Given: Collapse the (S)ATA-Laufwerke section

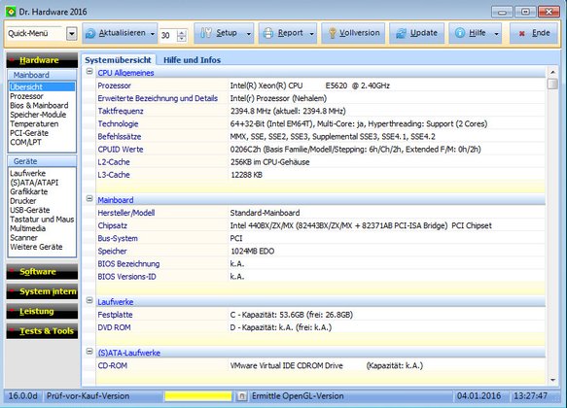Looking at the screenshot, I should pyautogui.click(x=89, y=351).
